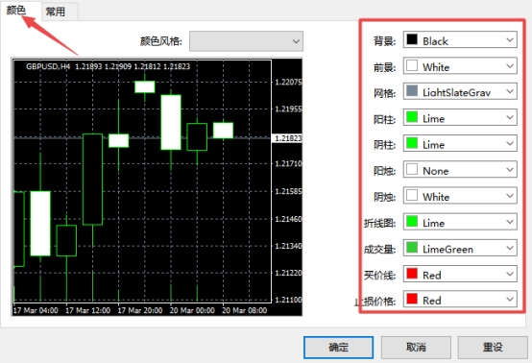Viewport: 532px width, 363px height.
Task: Click the 17 Mar 12:00 time label
Action: (88, 310)
